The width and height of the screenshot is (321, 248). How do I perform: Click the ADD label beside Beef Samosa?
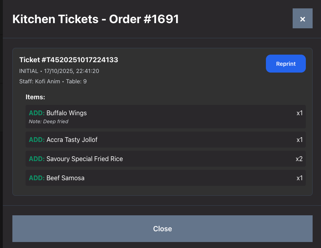(x=36, y=178)
